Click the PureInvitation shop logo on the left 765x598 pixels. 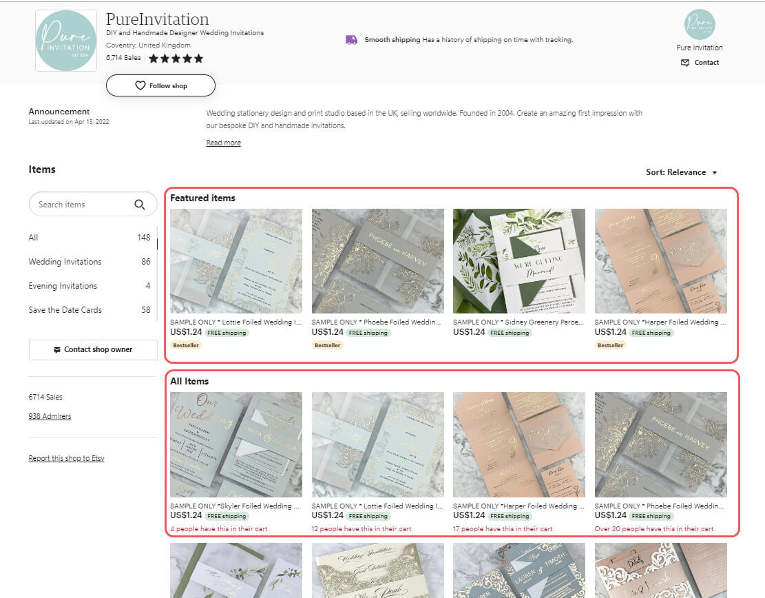65,39
